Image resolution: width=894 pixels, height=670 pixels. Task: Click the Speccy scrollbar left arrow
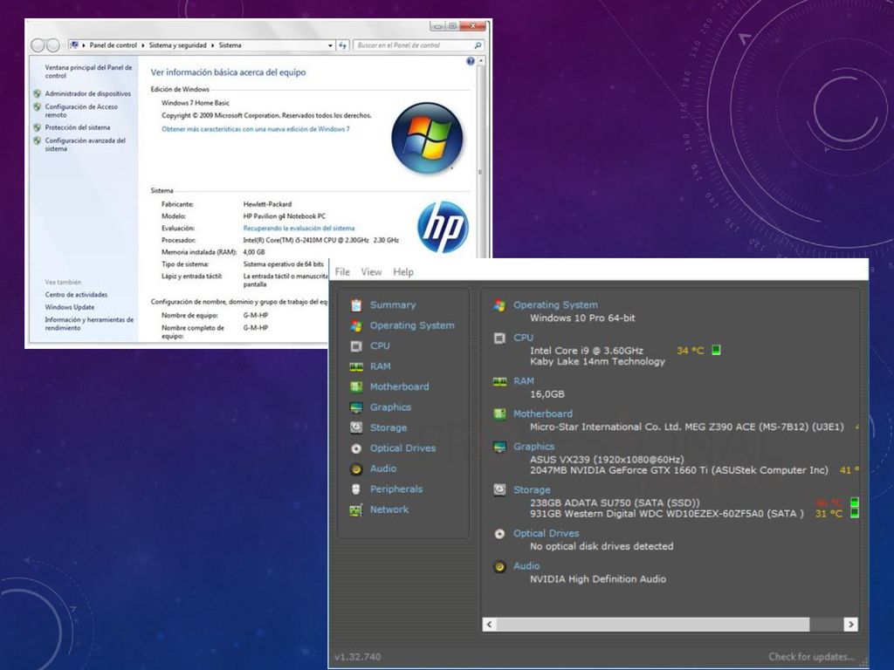click(x=489, y=625)
